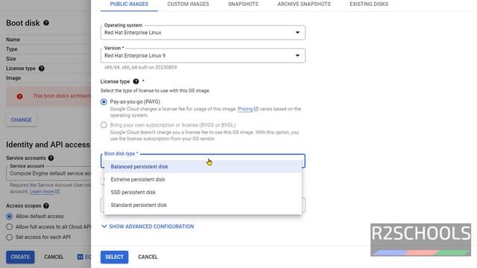
Task: Choose SSD persistent disk option
Action: (x=203, y=192)
